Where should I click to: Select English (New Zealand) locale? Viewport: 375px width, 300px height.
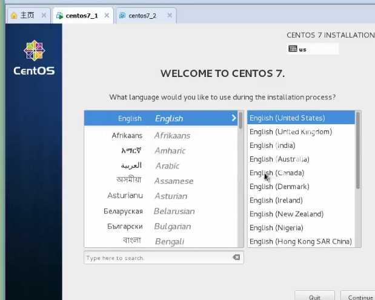(301, 214)
